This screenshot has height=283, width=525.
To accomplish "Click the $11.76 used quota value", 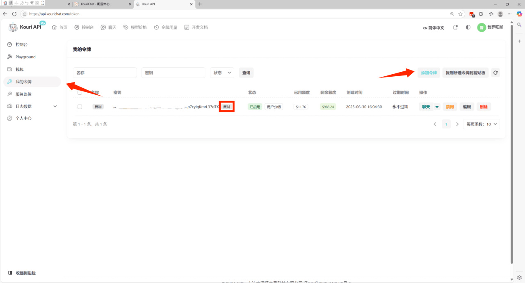I will 301,107.
